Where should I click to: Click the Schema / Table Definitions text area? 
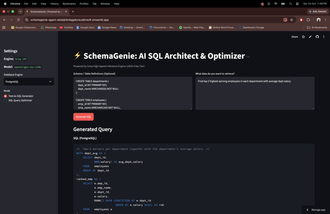coord(133,93)
